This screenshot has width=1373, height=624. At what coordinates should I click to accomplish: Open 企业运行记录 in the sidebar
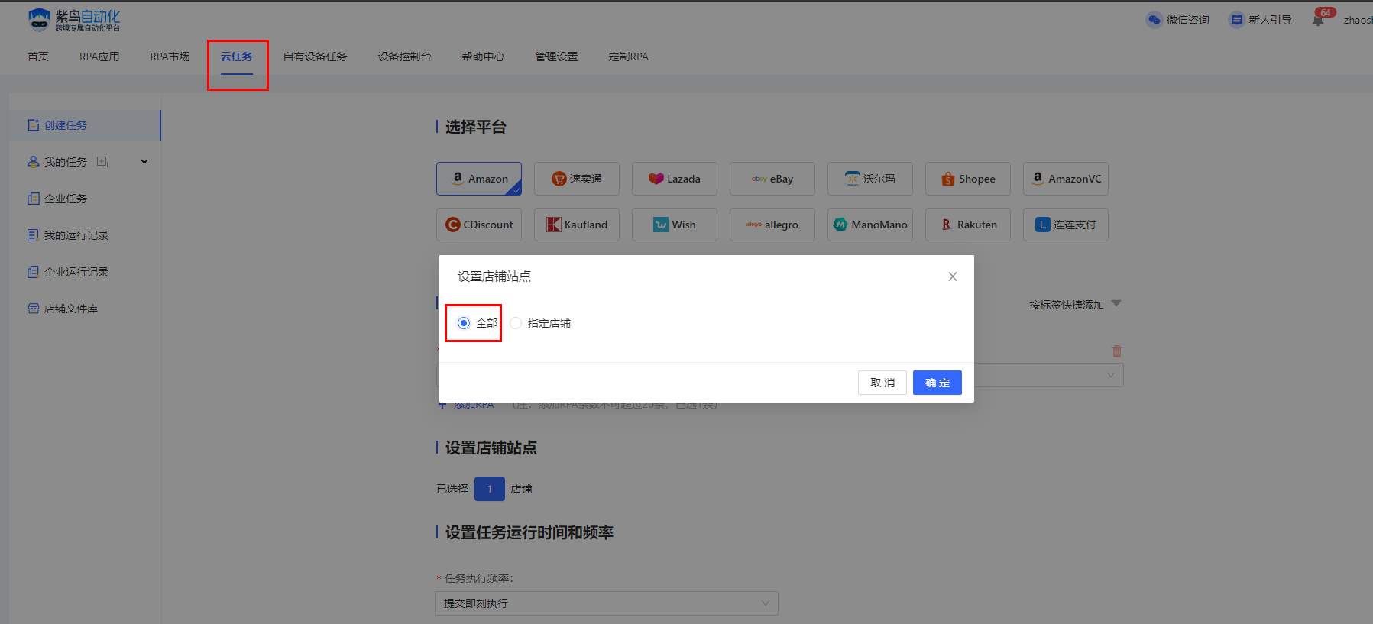85,272
